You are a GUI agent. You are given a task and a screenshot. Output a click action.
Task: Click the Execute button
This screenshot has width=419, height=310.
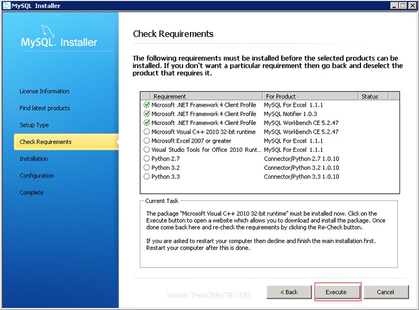(x=337, y=292)
